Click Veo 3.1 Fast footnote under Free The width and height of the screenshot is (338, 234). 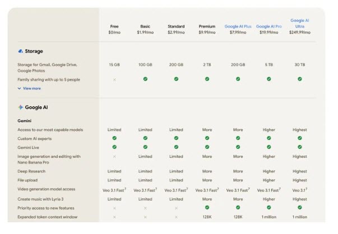click(126, 189)
